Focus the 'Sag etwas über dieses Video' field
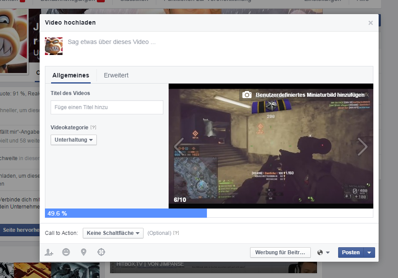398x278 pixels. click(112, 42)
